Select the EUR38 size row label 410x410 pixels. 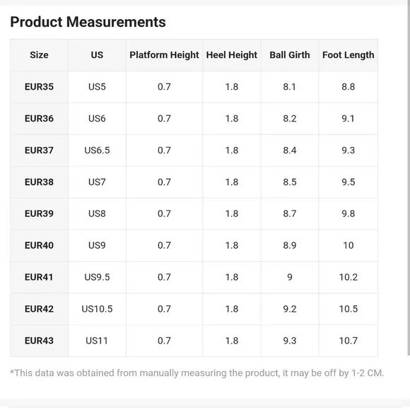pyautogui.click(x=39, y=182)
